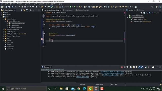Open Chrome from the taskbar

(x=79, y=89)
